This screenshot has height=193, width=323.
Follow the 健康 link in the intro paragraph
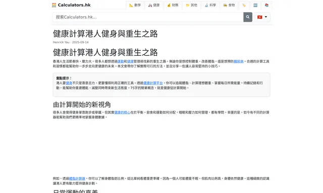coord(130,61)
